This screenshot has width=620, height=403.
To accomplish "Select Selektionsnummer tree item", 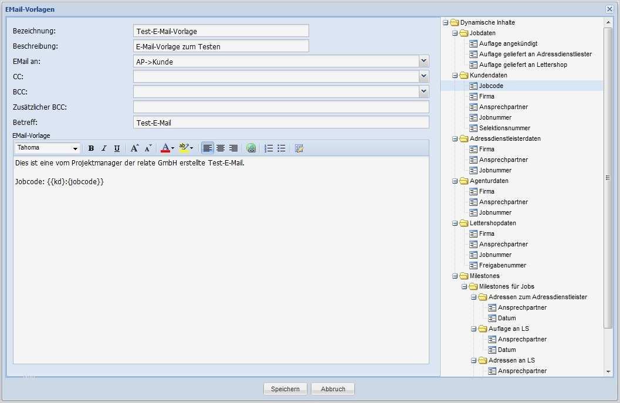I will (504, 128).
